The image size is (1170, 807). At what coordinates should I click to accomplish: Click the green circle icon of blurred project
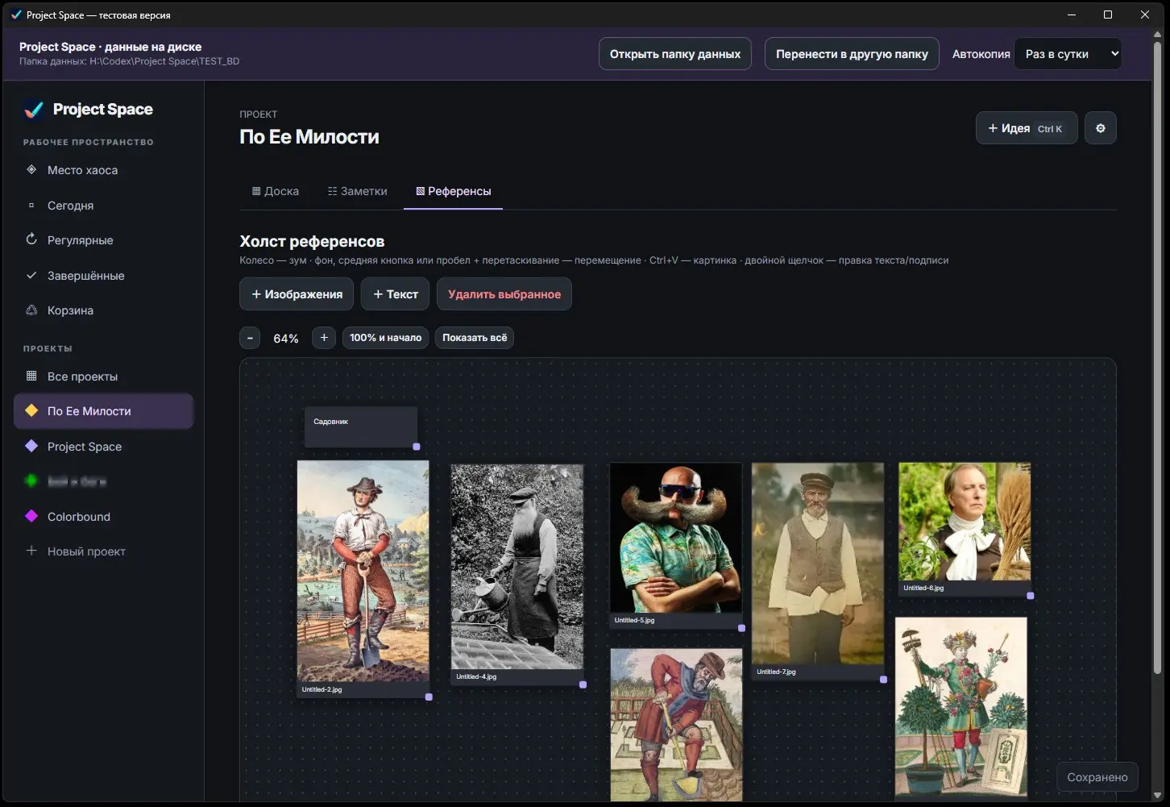click(31, 480)
